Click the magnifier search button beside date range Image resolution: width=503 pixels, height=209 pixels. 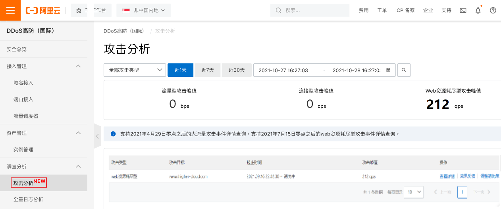[x=404, y=70]
